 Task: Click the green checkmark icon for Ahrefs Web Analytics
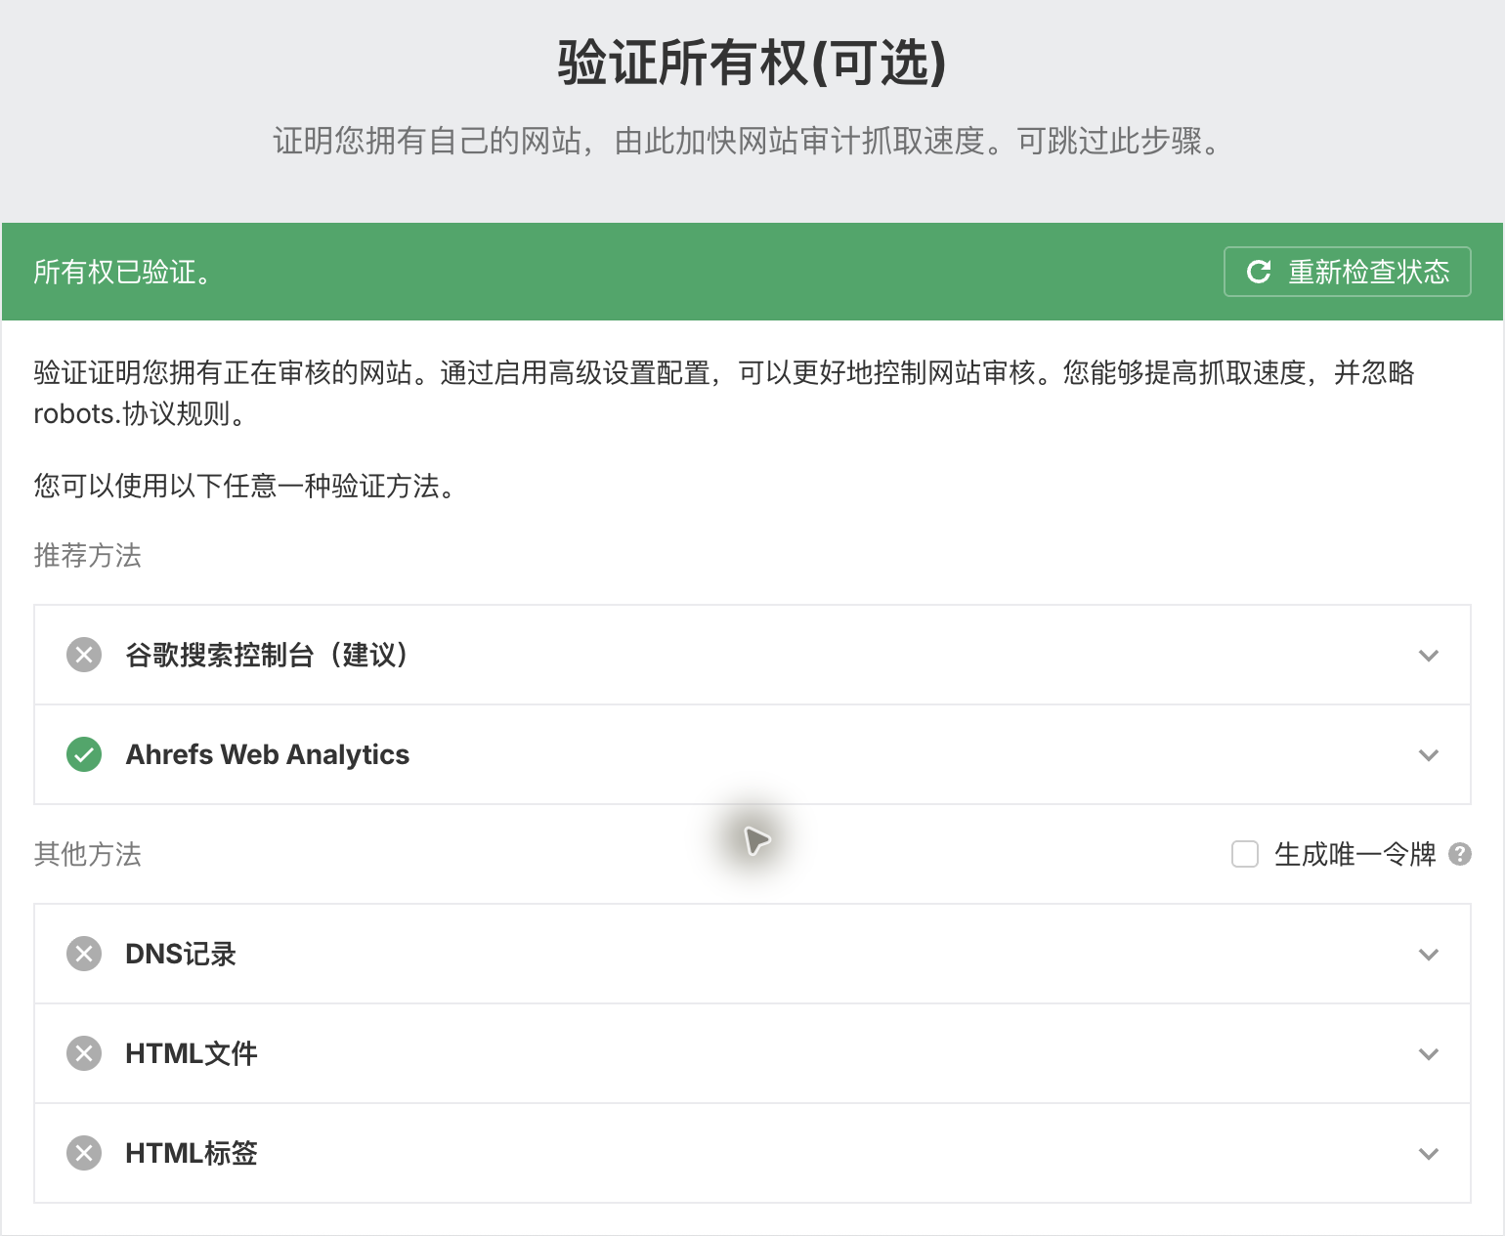click(84, 754)
